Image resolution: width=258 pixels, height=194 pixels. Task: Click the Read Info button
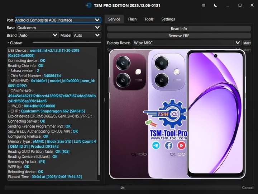point(178,29)
